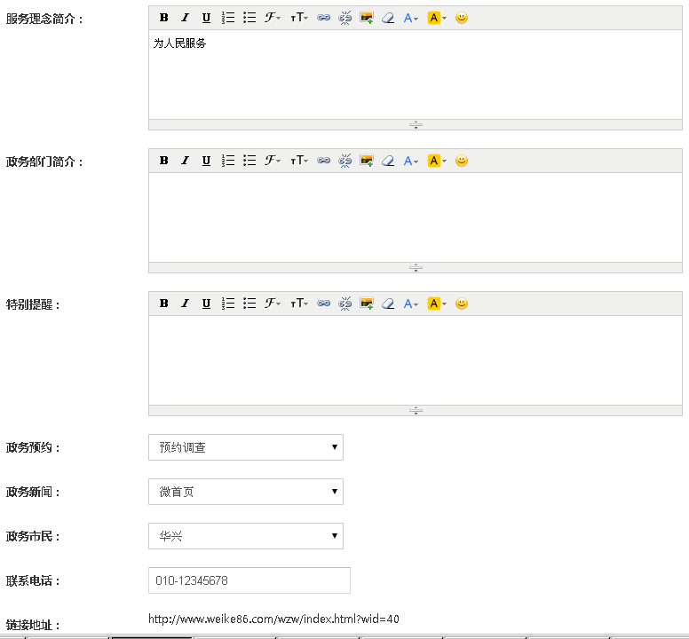
Task: Clear formatting with eraser in 特别提醒 editor
Action: 388,304
